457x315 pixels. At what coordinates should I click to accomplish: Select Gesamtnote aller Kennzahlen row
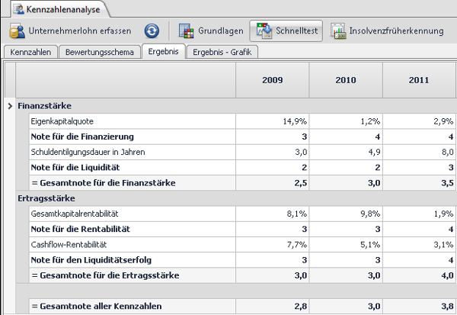click(x=242, y=307)
